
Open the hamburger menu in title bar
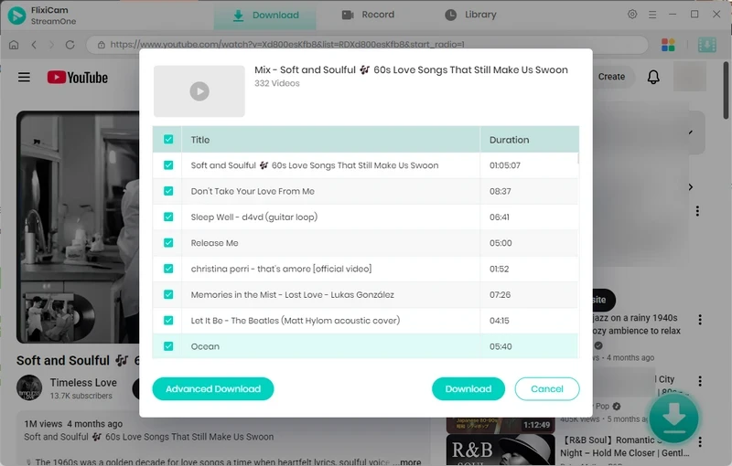click(652, 15)
